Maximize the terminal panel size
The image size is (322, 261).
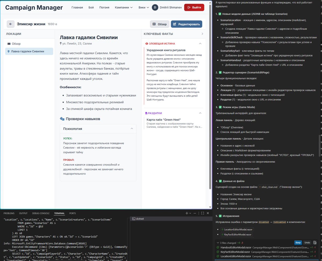coord(202,213)
